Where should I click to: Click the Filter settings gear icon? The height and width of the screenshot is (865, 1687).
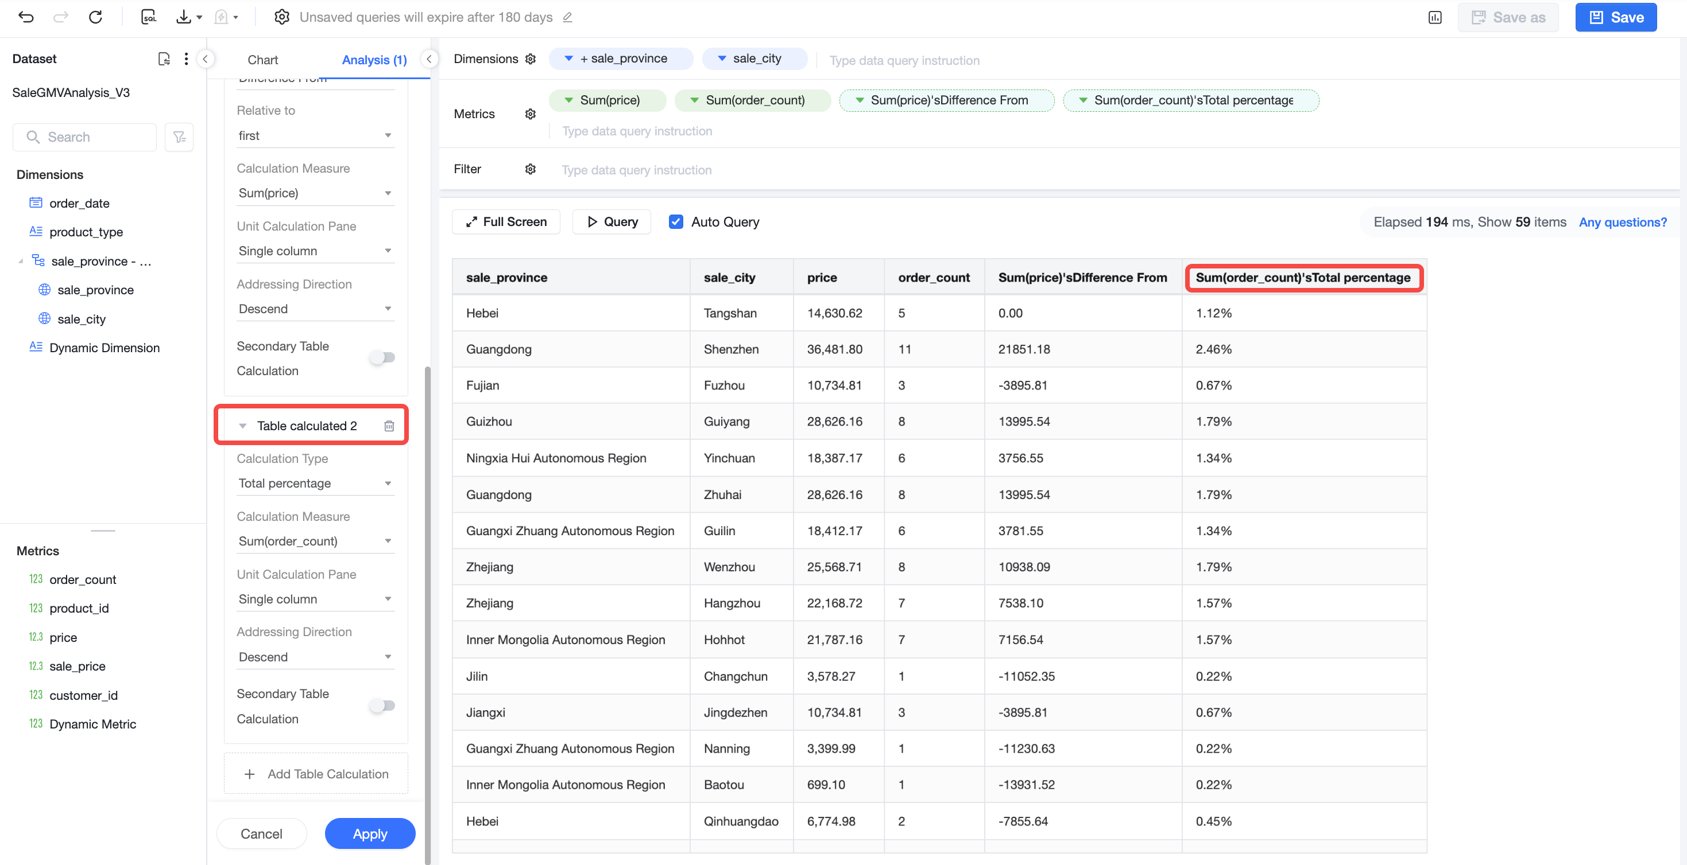(531, 169)
